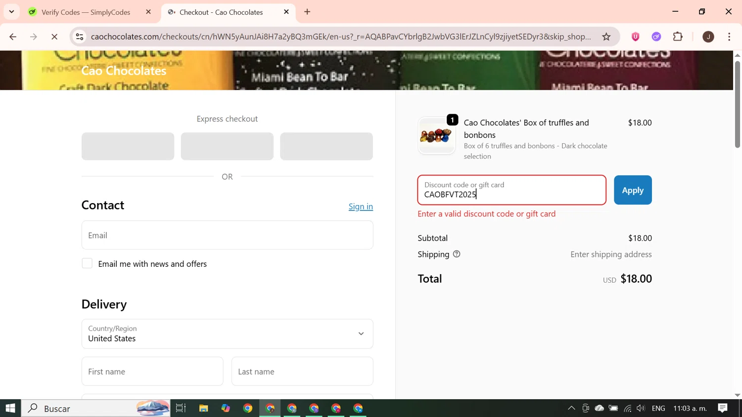
Task: Switch to the Verify Codes SimplyCodes tab
Action: (86, 12)
